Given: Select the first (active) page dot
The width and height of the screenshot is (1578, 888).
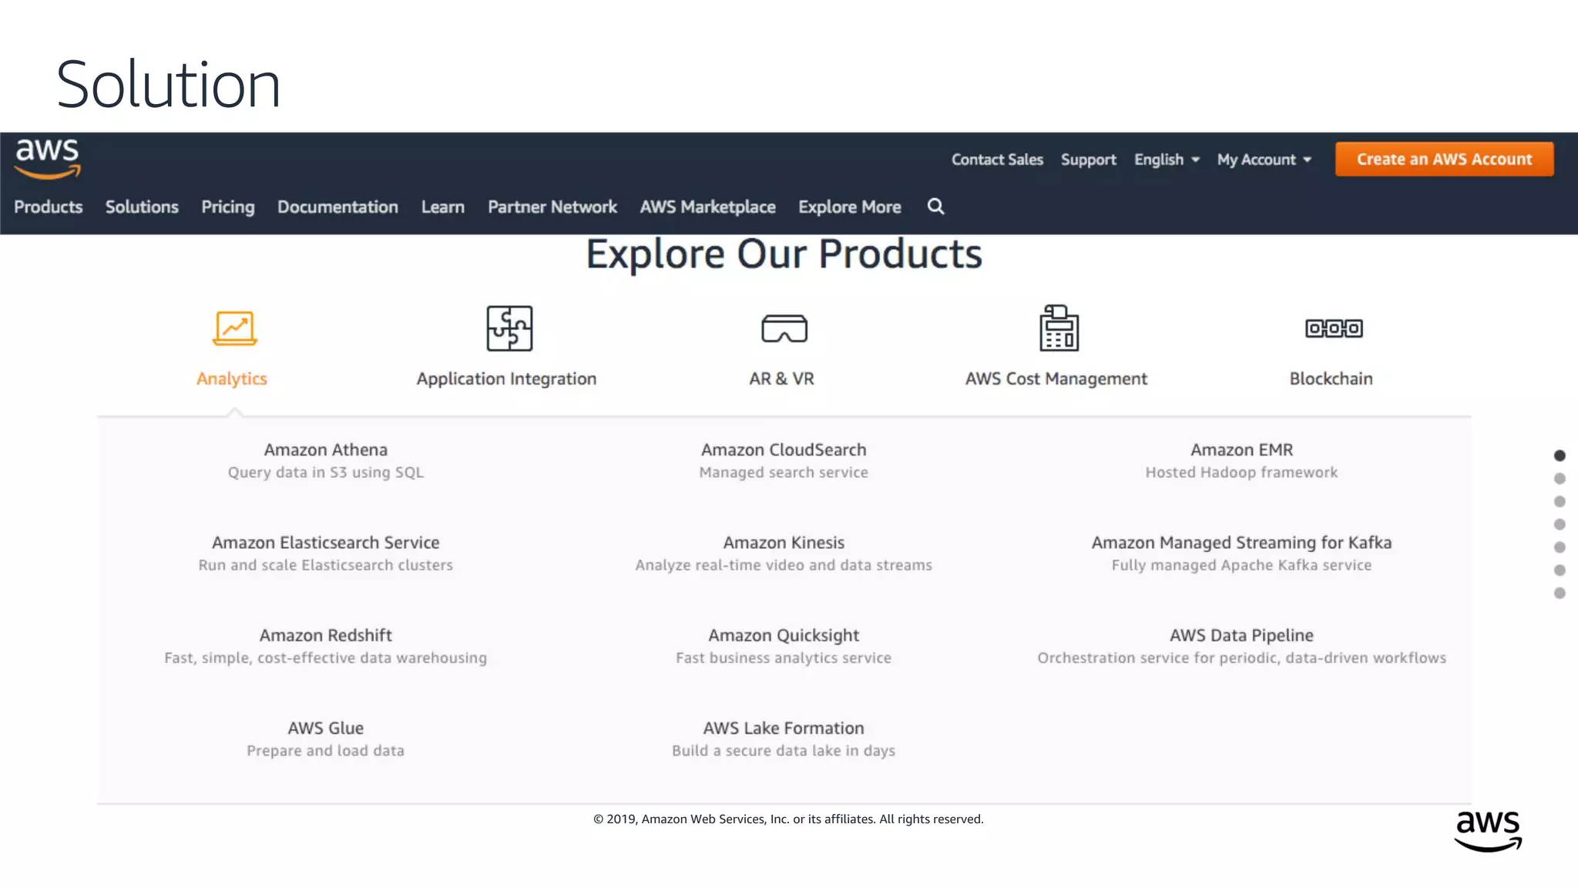Looking at the screenshot, I should [1560, 456].
